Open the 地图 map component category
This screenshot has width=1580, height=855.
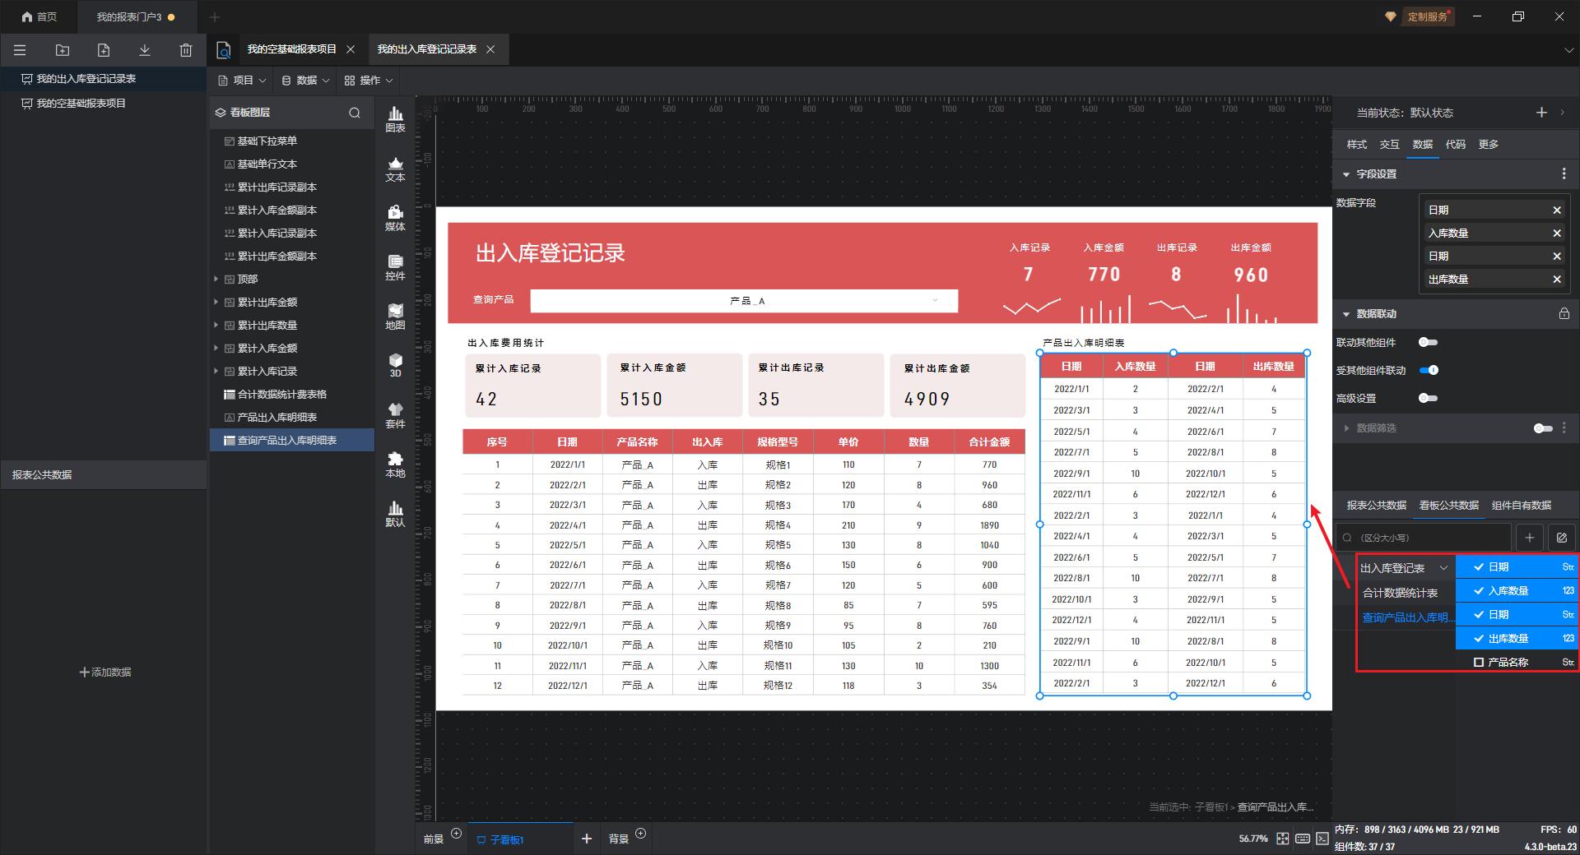pyautogui.click(x=396, y=317)
